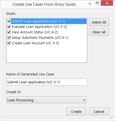Select the highlighted Submit Loan Application item

pyautogui.click(x=49, y=21)
